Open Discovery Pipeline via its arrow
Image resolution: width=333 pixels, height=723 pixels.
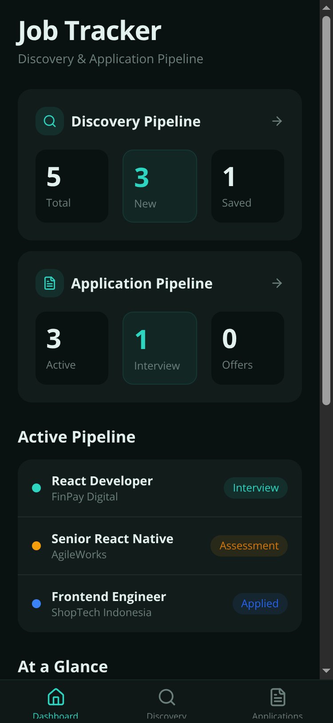277,121
